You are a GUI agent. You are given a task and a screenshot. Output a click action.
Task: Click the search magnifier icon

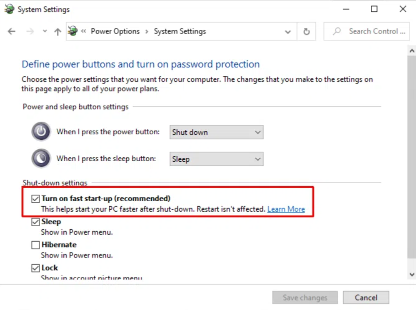coord(336,31)
